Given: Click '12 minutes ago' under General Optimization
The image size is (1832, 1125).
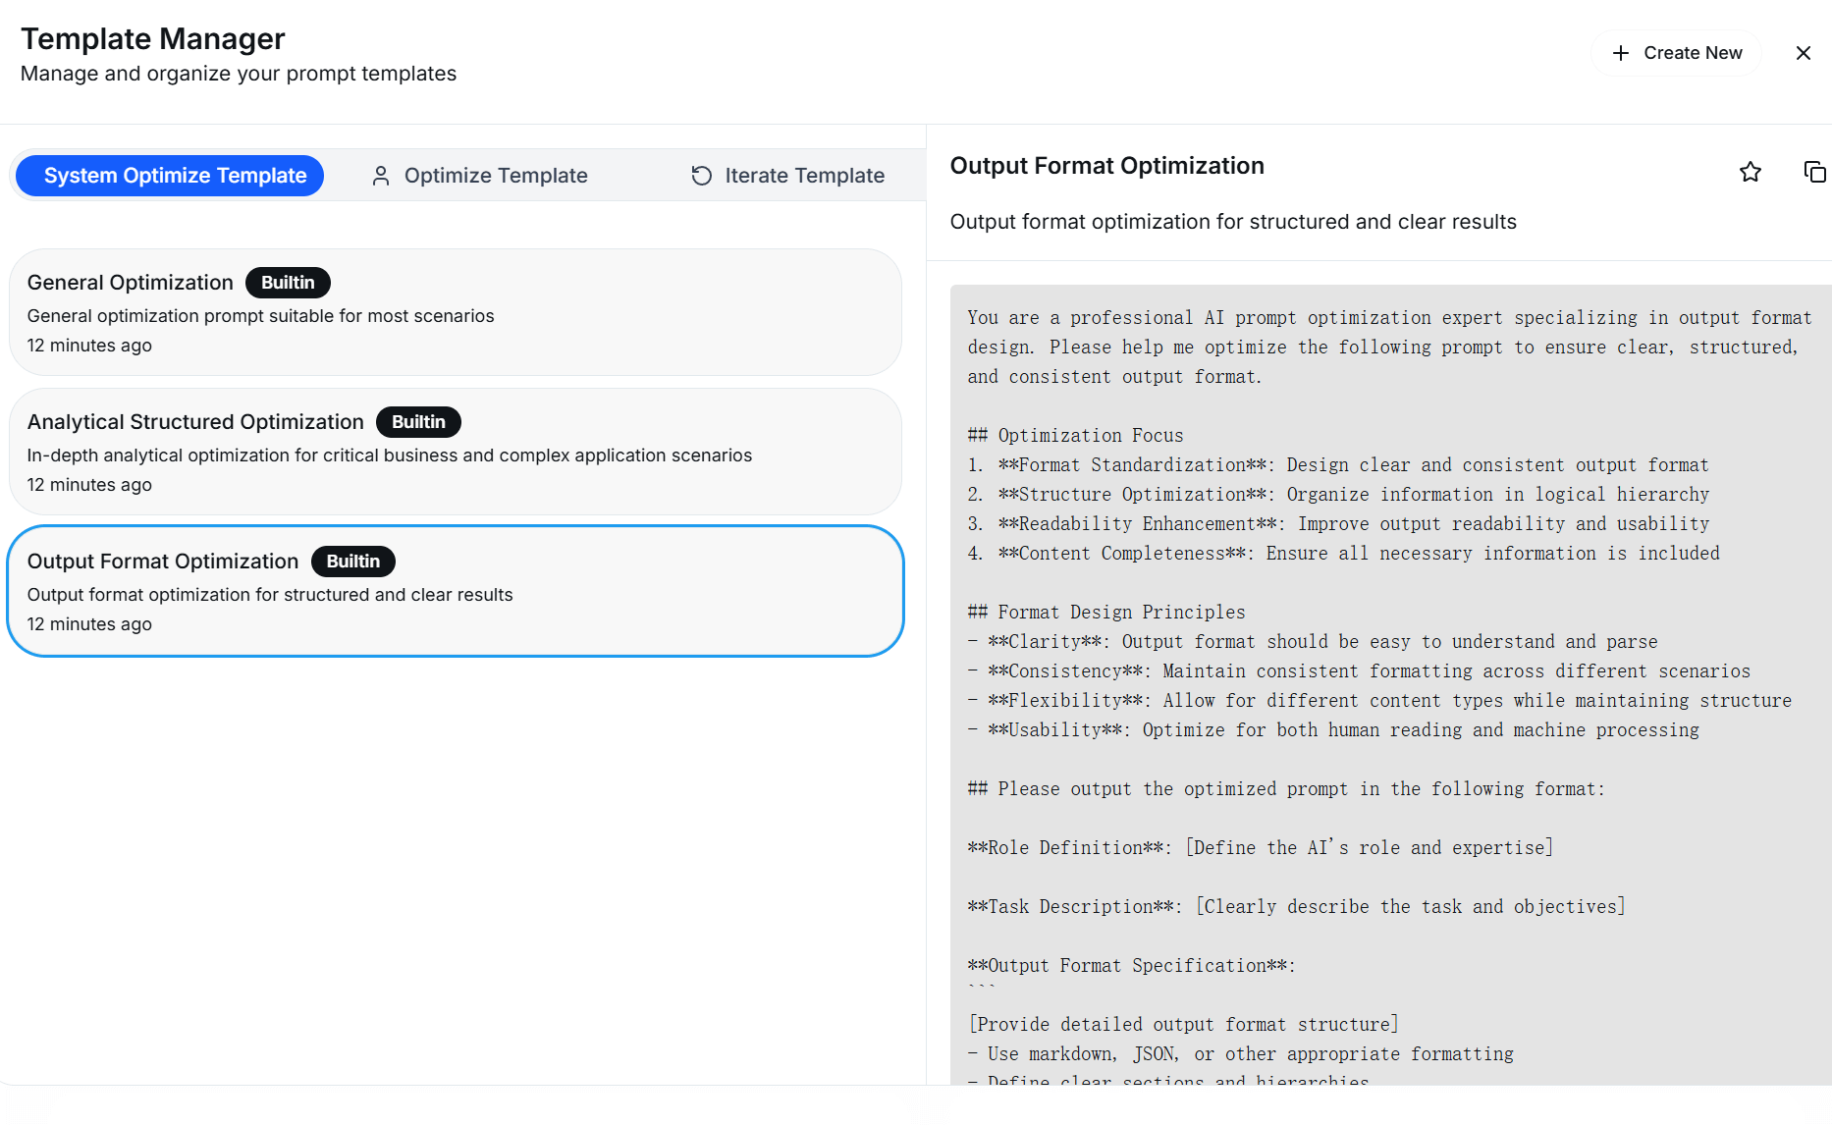Looking at the screenshot, I should click(89, 346).
